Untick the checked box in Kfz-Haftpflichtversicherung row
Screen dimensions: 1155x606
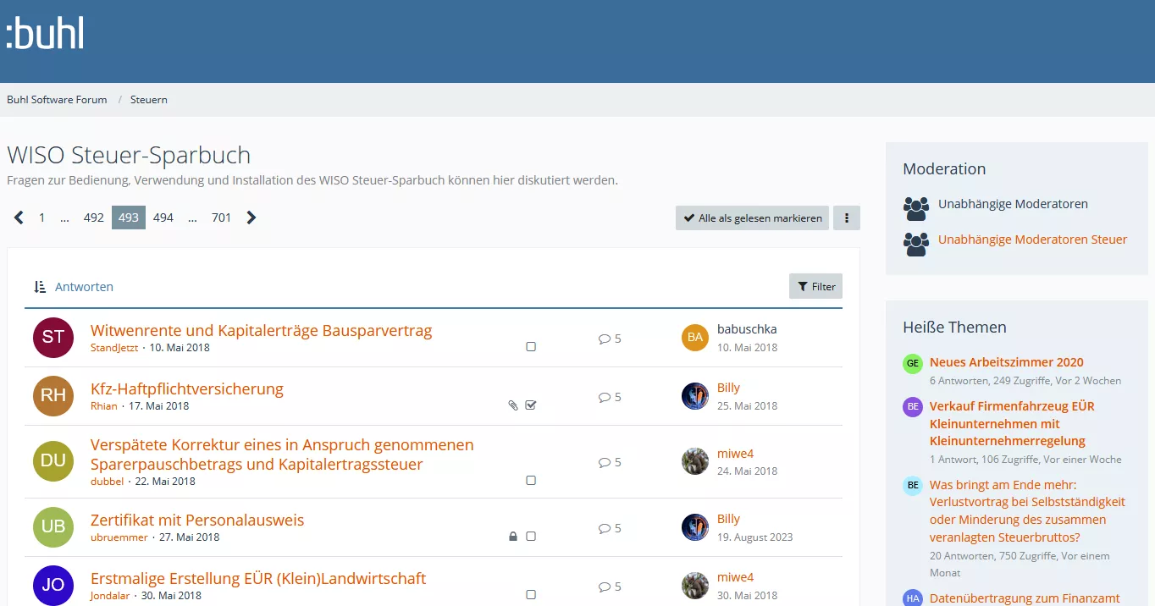click(x=531, y=405)
